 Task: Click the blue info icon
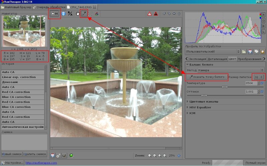point(63,14)
